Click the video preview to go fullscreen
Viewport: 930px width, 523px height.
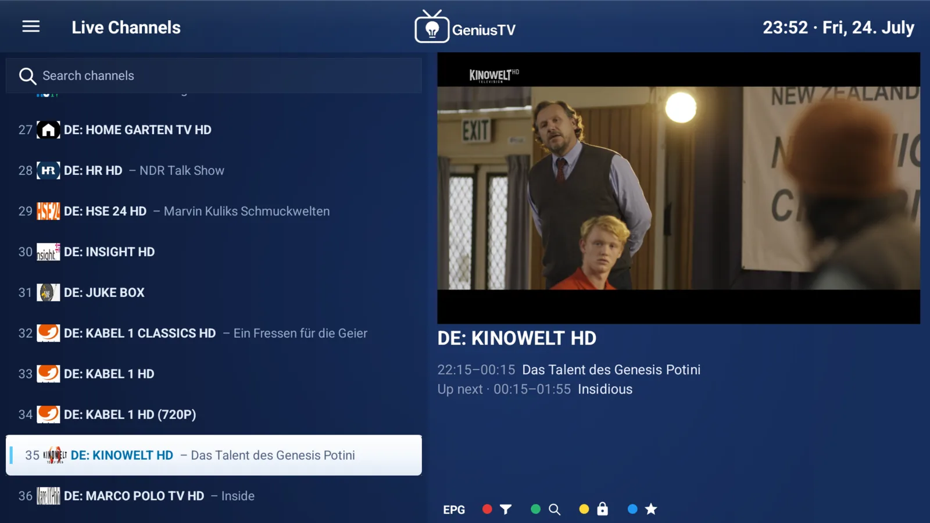click(x=678, y=188)
